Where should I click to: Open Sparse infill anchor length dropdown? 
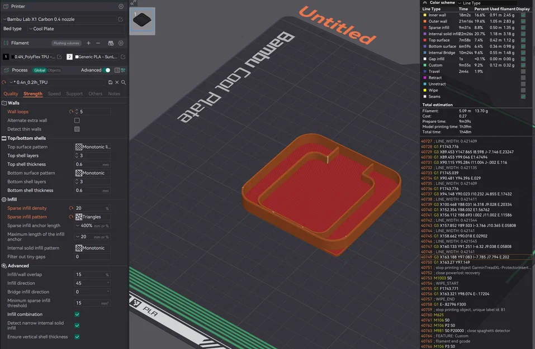92,226
